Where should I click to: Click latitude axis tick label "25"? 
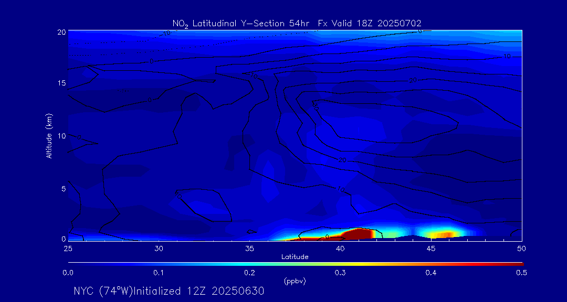tap(68, 249)
